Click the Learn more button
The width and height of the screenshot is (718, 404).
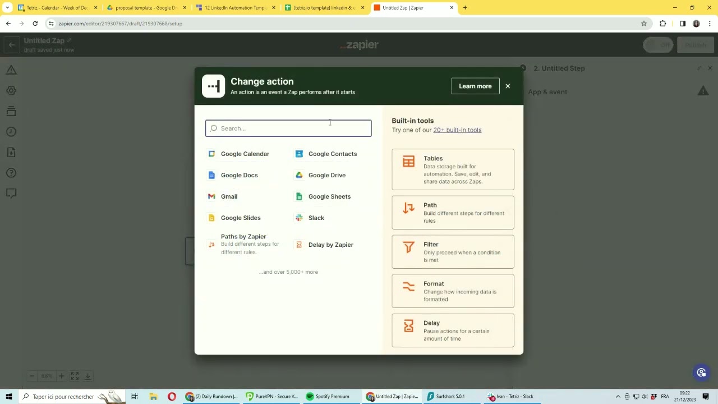point(475,86)
